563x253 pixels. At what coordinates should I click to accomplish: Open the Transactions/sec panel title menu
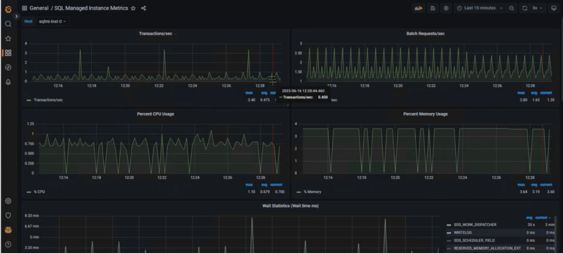[x=156, y=33]
